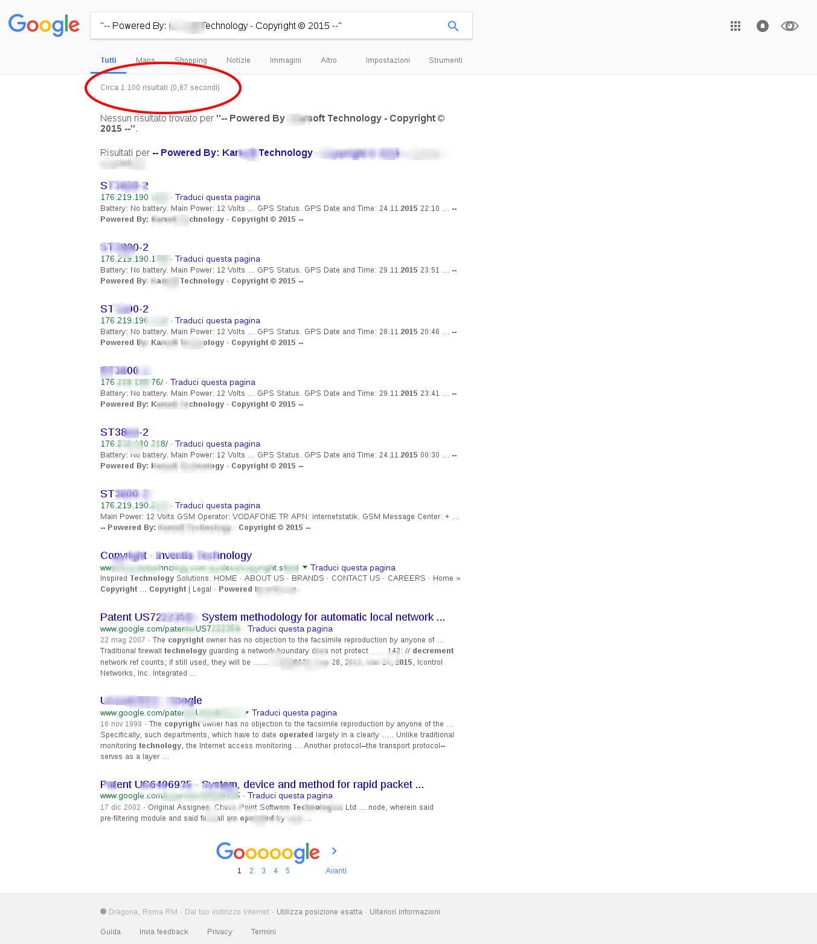Translate page for Inventis Technology result
Viewport: 817px width, 944px height.
point(353,568)
